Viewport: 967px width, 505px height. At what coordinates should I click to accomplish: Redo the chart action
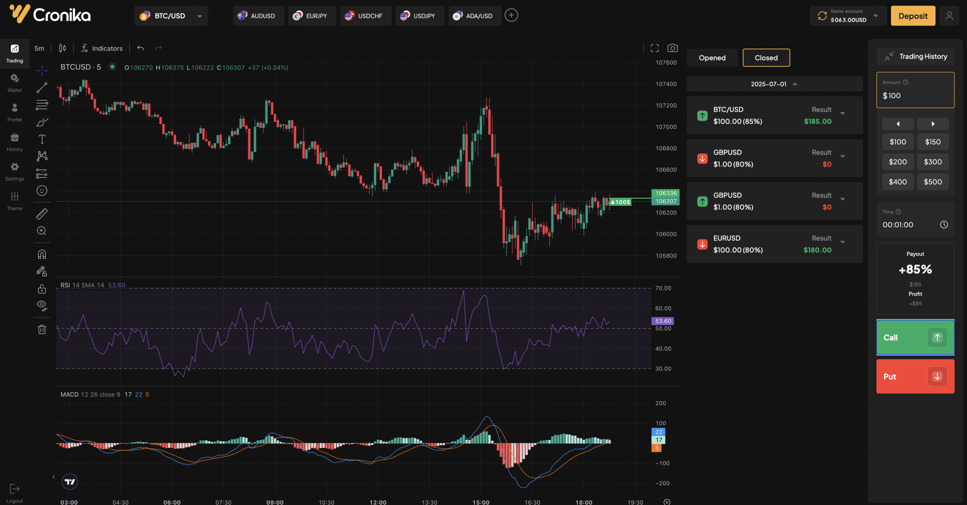coord(159,48)
